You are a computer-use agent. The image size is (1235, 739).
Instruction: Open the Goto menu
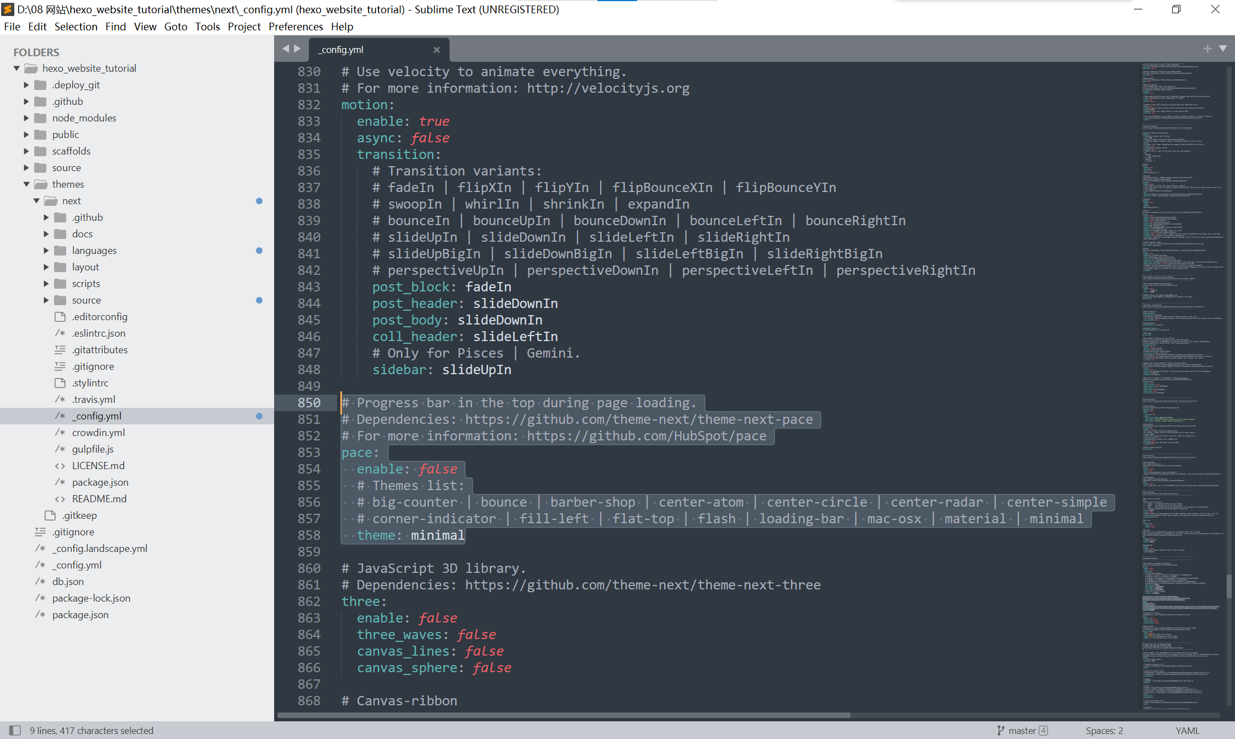(x=175, y=26)
